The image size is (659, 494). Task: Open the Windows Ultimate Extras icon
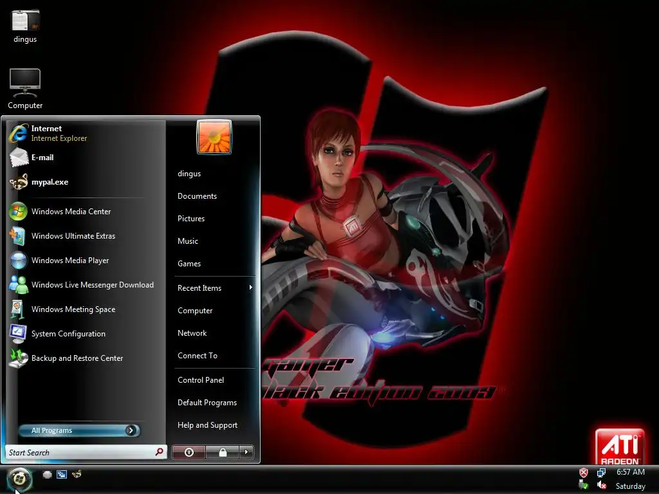click(x=19, y=235)
